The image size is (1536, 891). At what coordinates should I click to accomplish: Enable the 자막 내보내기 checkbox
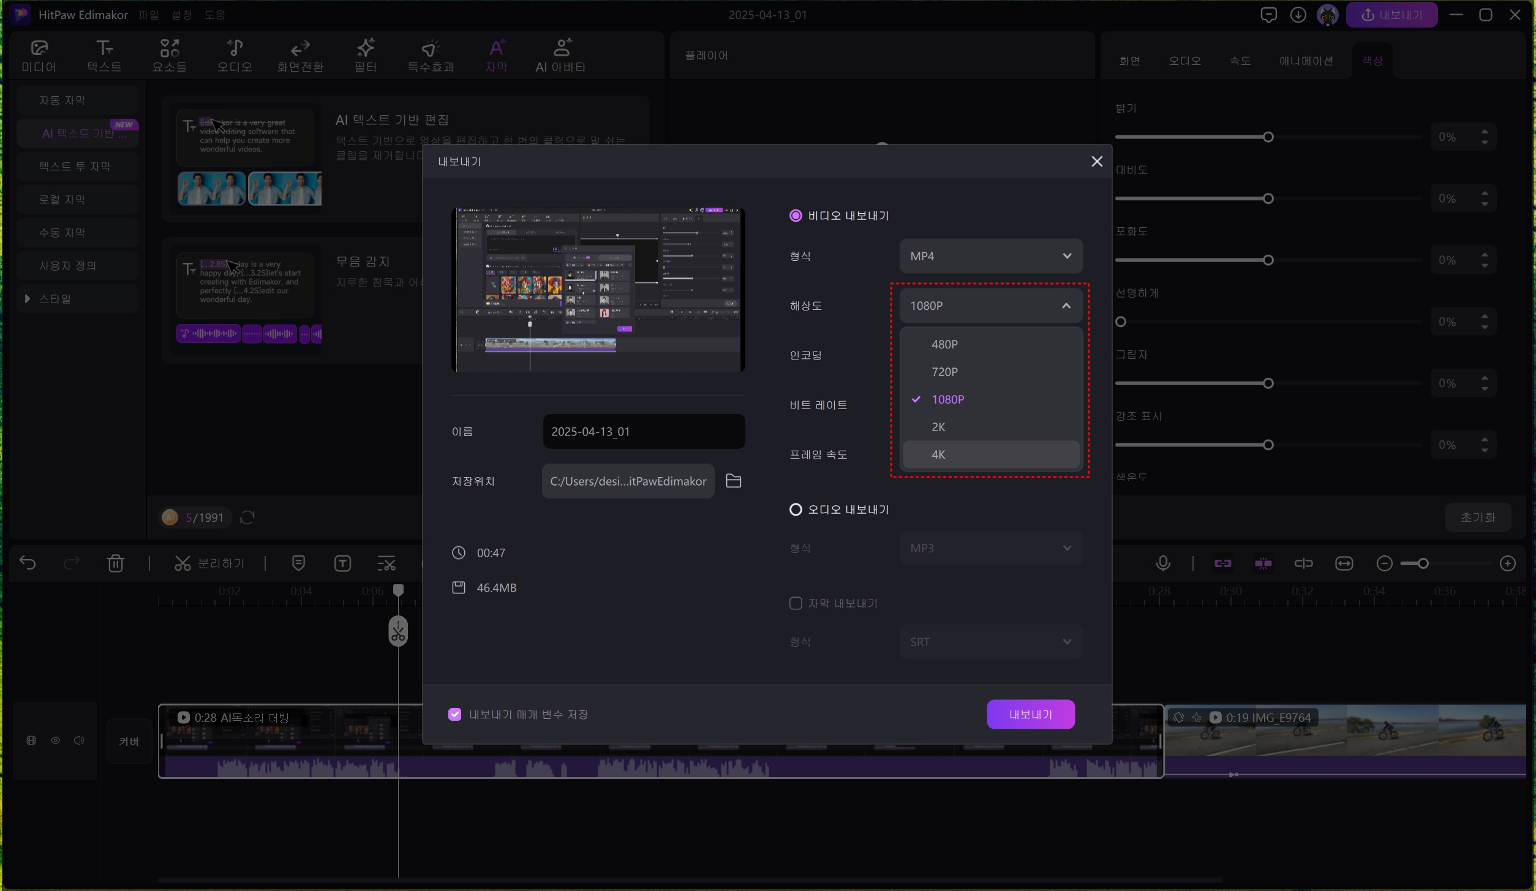point(795,603)
